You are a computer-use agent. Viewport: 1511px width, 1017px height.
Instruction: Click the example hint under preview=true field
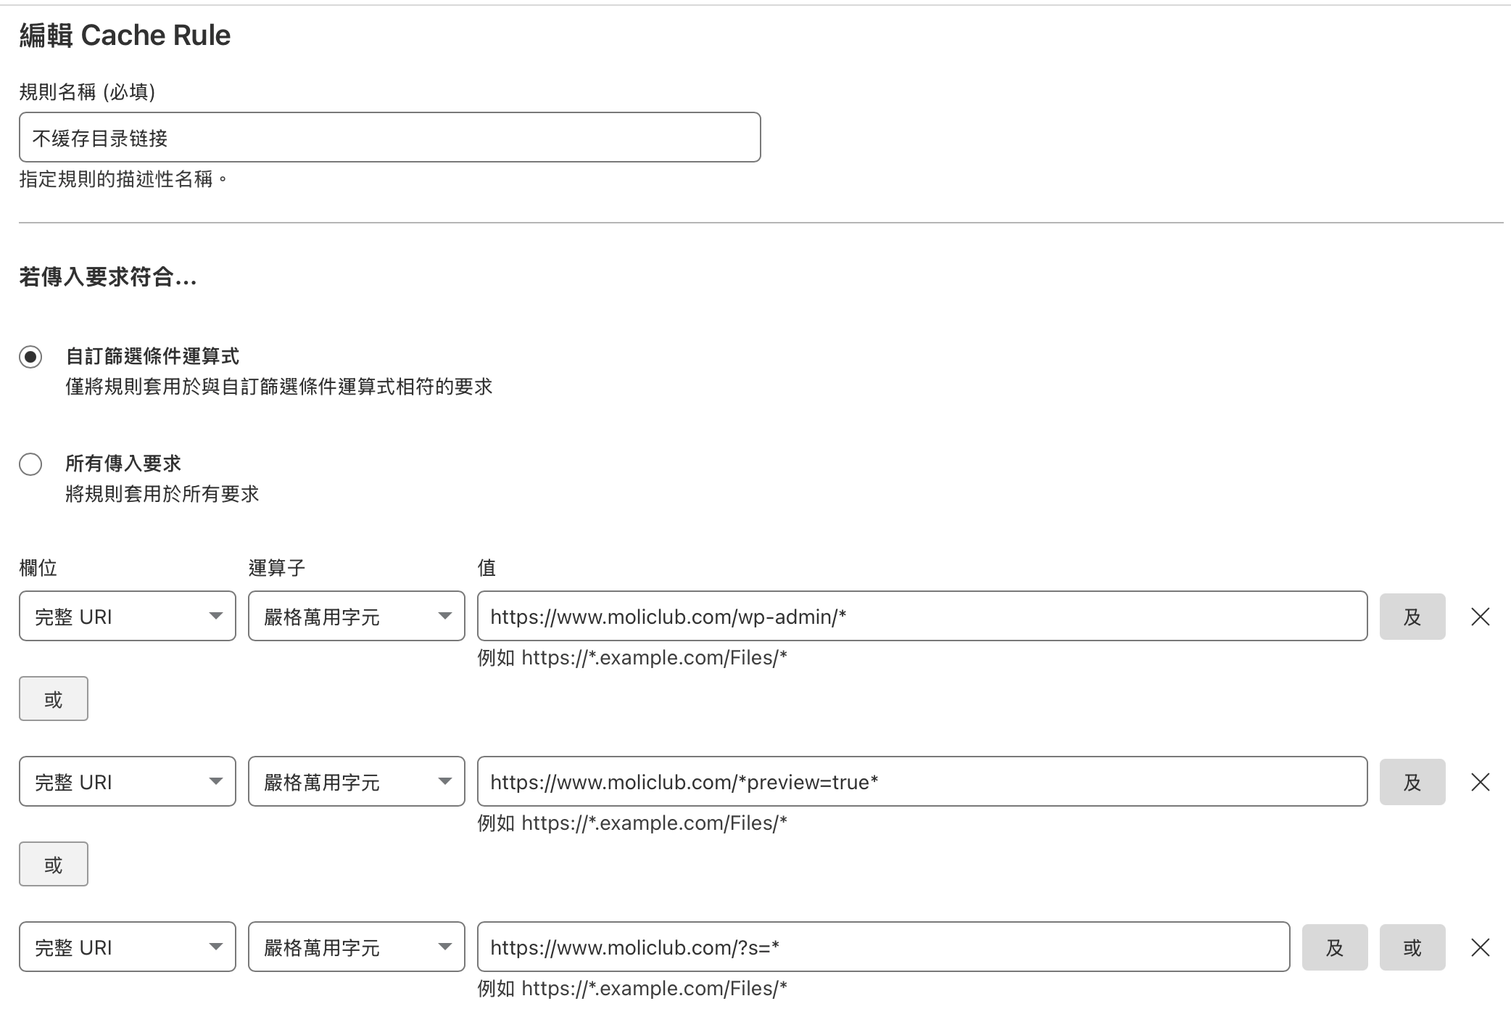(632, 823)
